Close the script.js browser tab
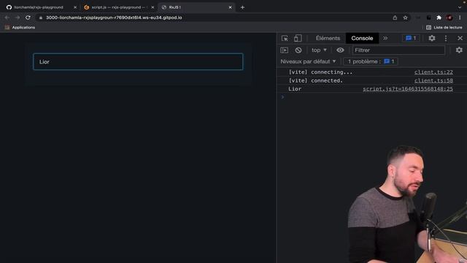The image size is (467, 263). pos(153,7)
